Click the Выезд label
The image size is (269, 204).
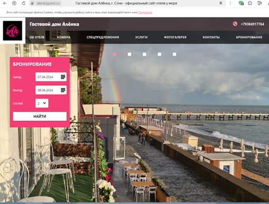pos(17,90)
